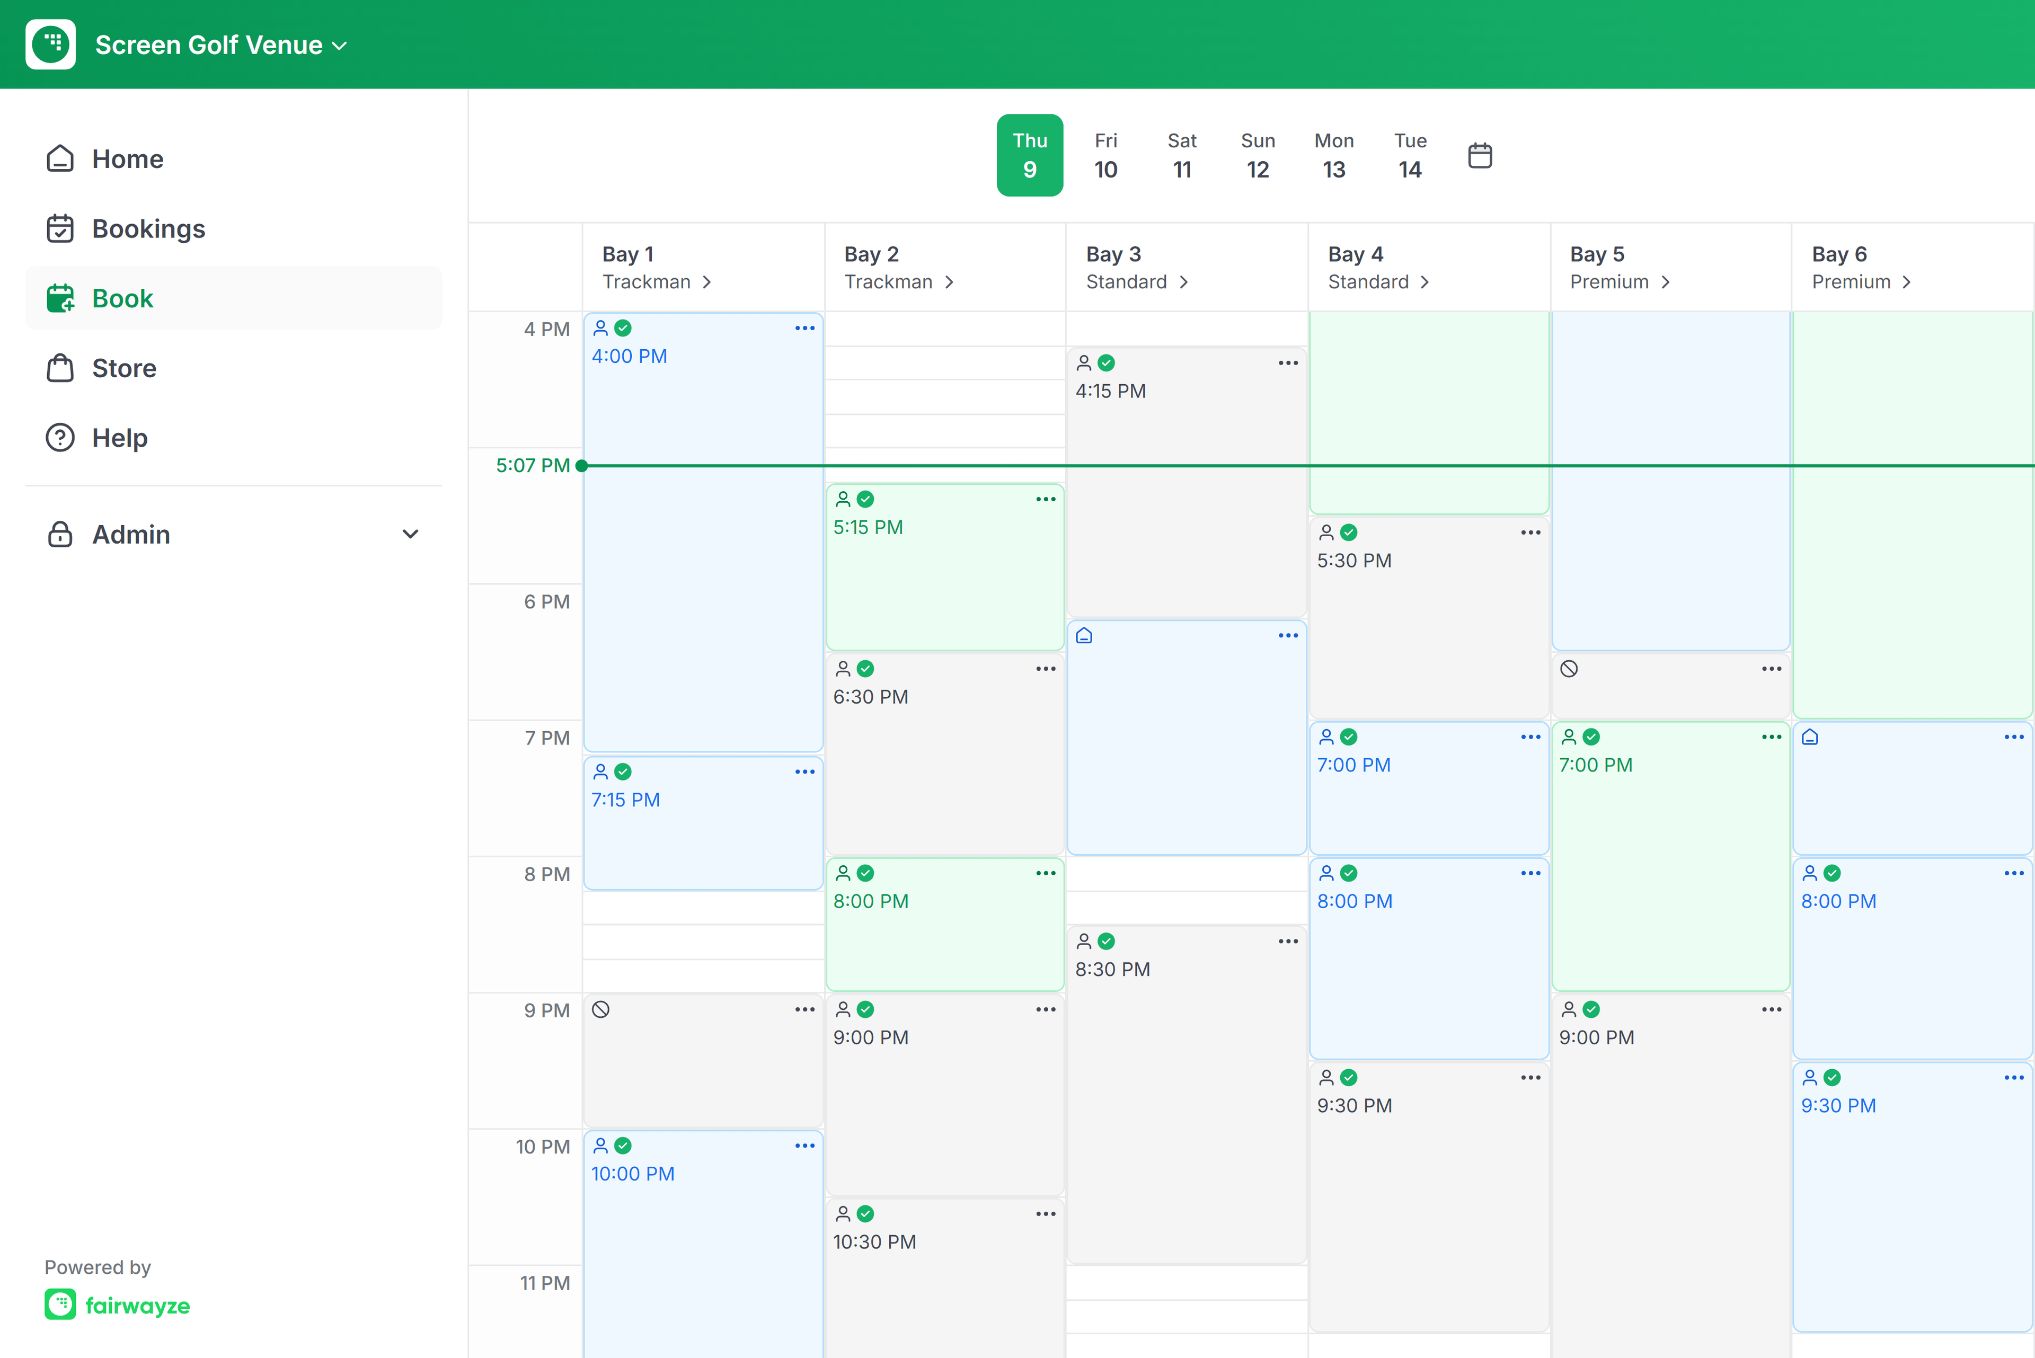The width and height of the screenshot is (2035, 1358).
Task: Open options for Bay 1 4:00 PM booking
Action: click(805, 329)
